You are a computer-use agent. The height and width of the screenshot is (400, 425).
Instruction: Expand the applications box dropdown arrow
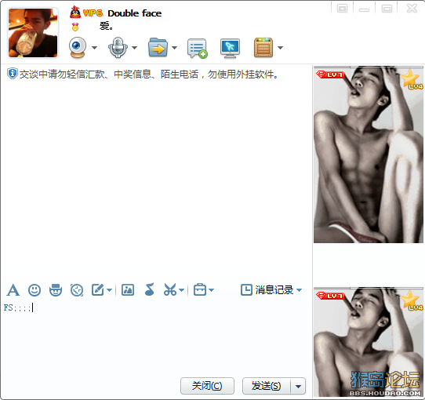click(281, 48)
